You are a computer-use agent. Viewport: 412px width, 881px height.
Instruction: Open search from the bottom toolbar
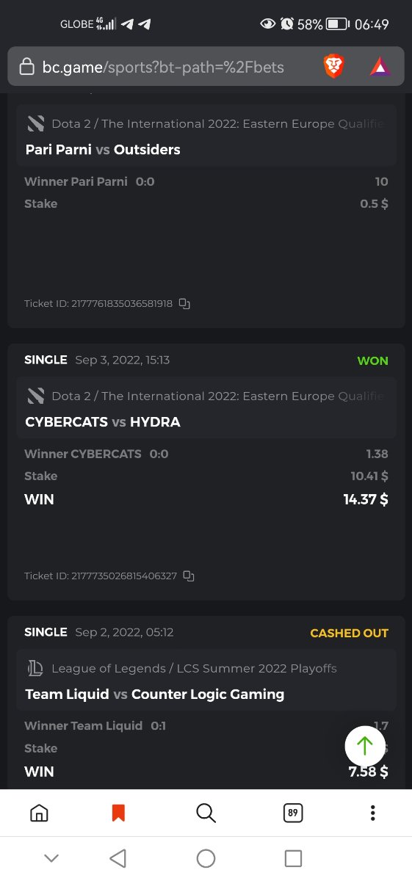pos(206,813)
